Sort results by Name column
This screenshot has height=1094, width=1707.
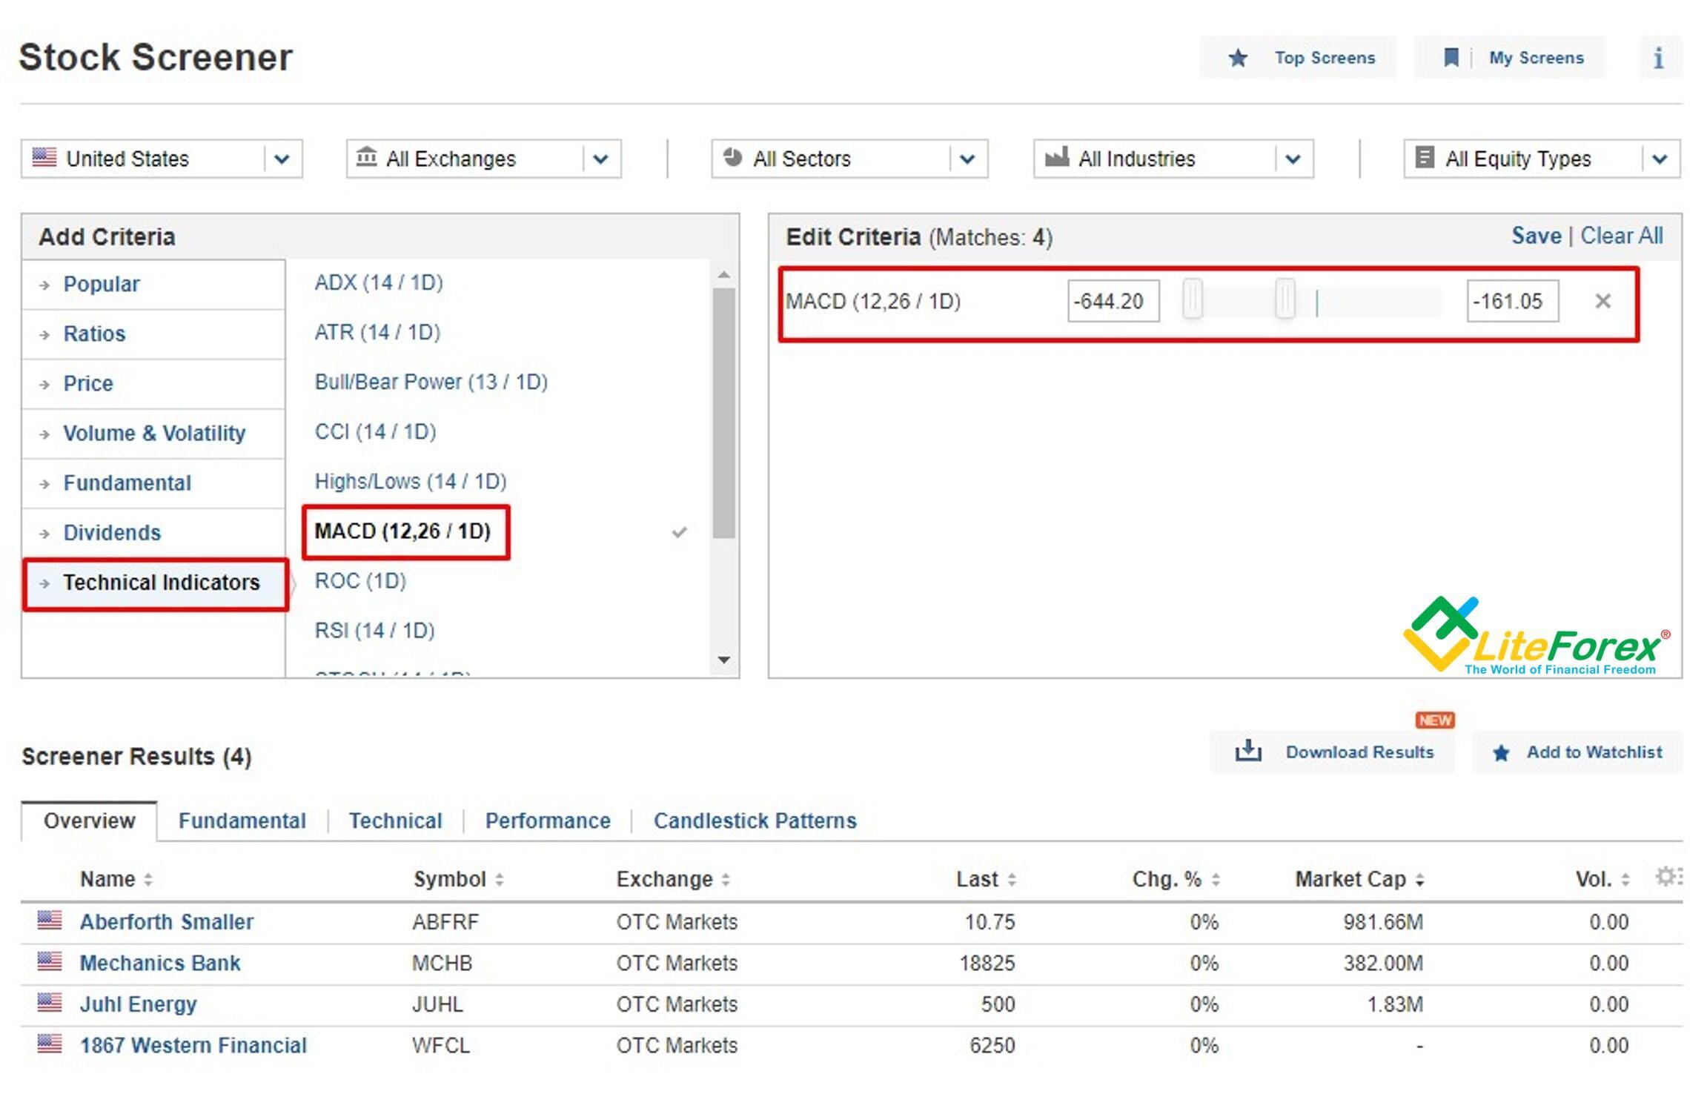tap(116, 879)
